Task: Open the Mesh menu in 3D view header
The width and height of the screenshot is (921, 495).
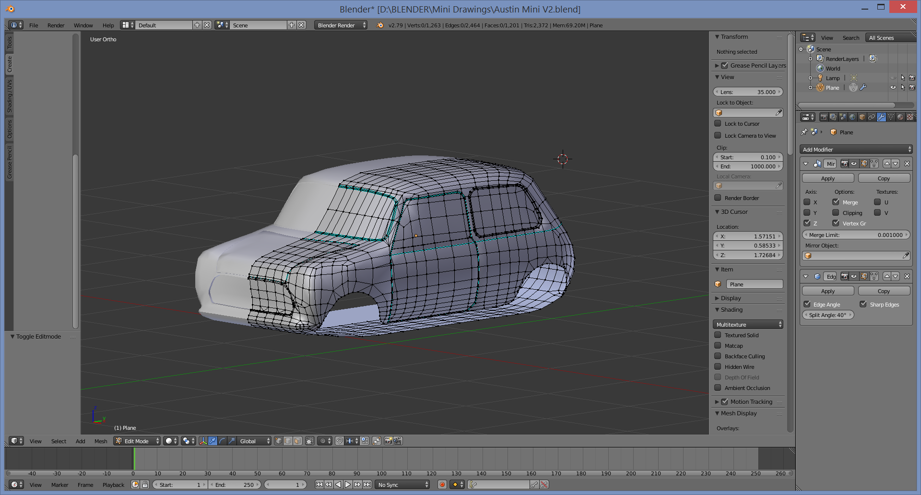Action: click(x=101, y=441)
